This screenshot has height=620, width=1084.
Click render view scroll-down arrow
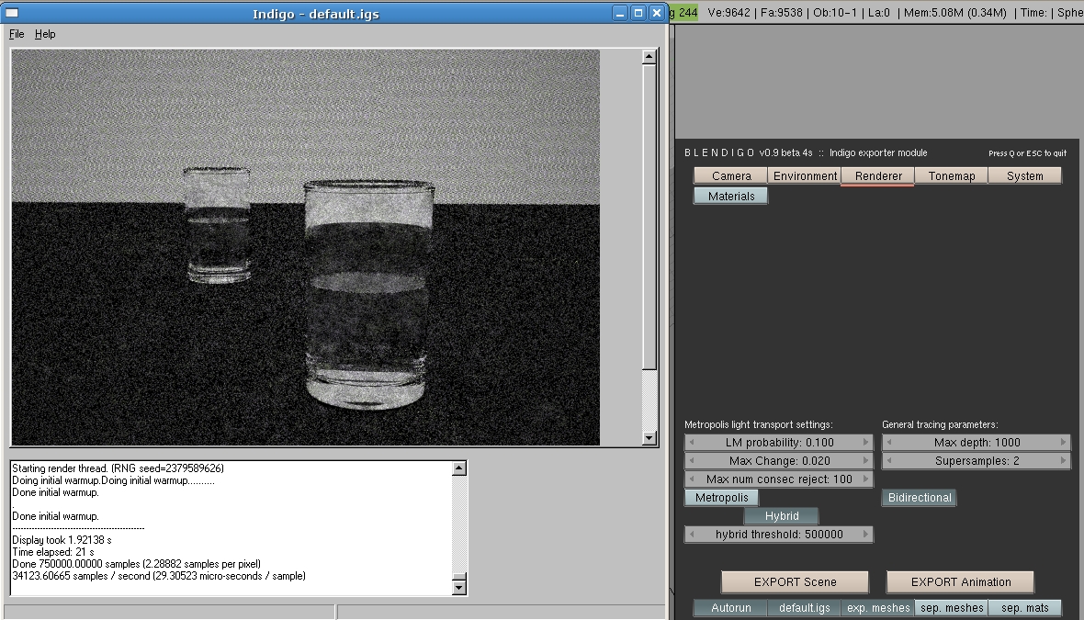coord(649,438)
